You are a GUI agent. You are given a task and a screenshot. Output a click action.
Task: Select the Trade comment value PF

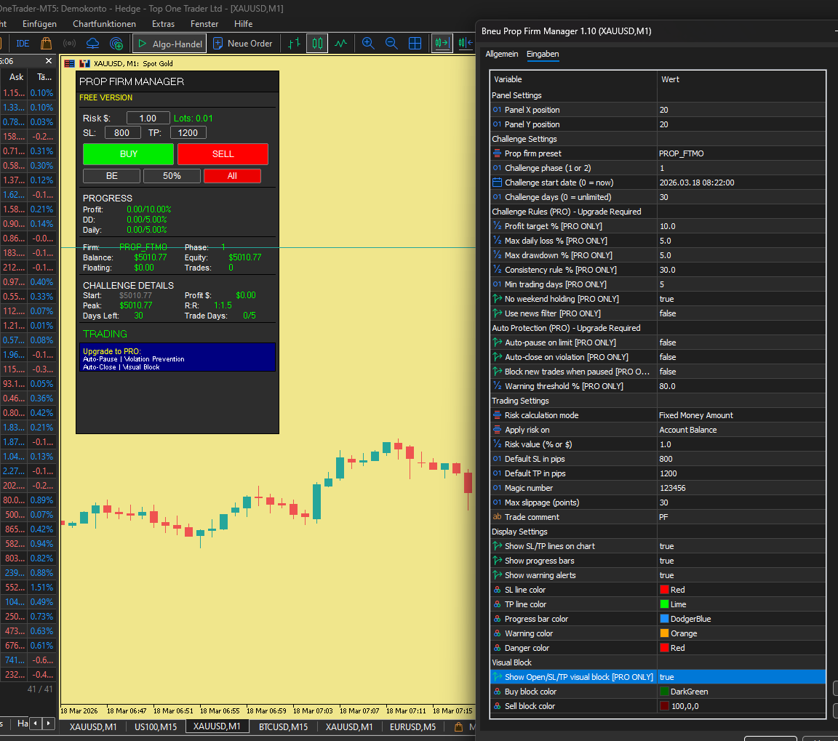click(741, 516)
